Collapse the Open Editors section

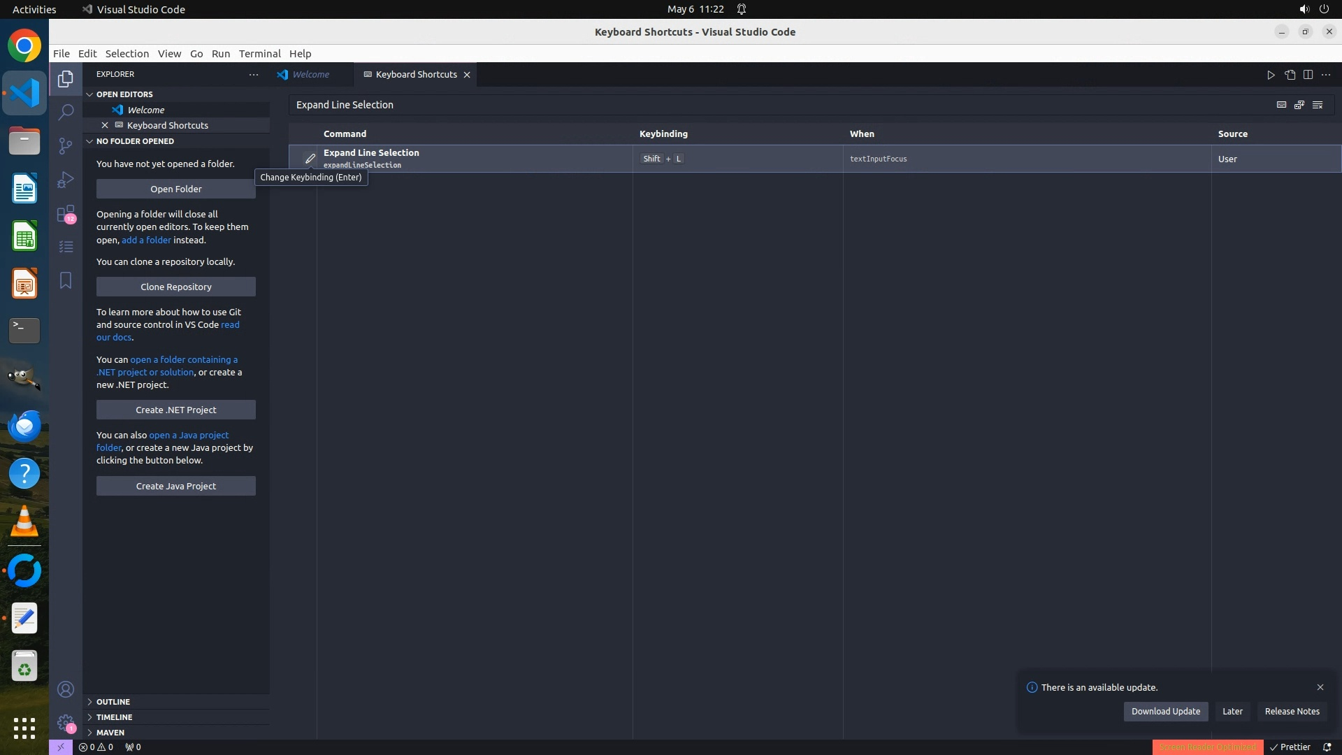124,94
